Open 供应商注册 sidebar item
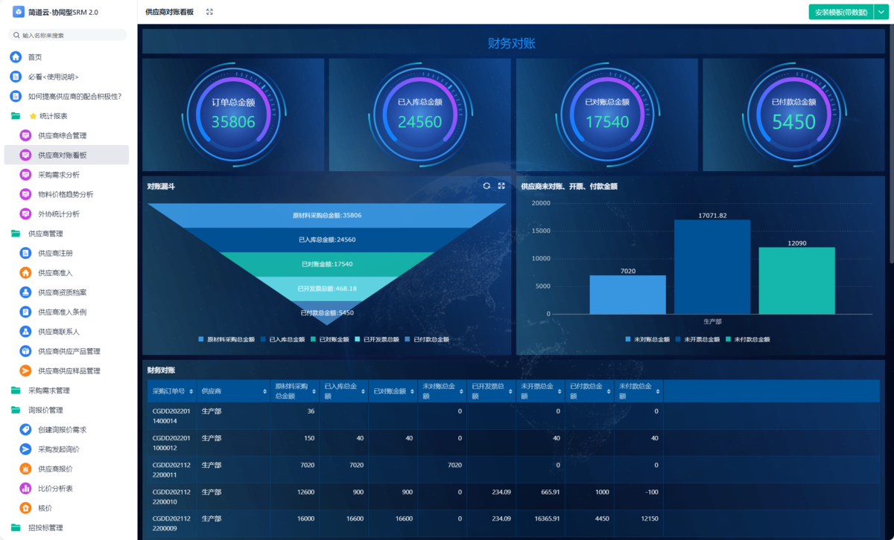Viewport: 894px width, 540px height. [x=67, y=253]
